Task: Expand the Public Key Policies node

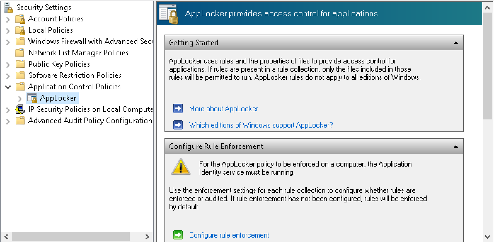Action: click(8, 64)
